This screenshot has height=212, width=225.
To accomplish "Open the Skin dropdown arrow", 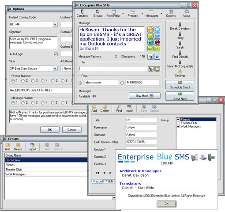I will [x=55, y=68].
